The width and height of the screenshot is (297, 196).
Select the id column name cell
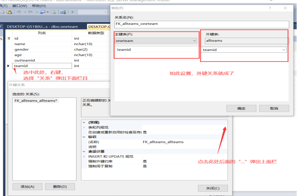point(42,38)
